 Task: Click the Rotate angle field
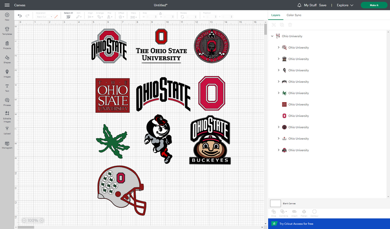click(191, 17)
